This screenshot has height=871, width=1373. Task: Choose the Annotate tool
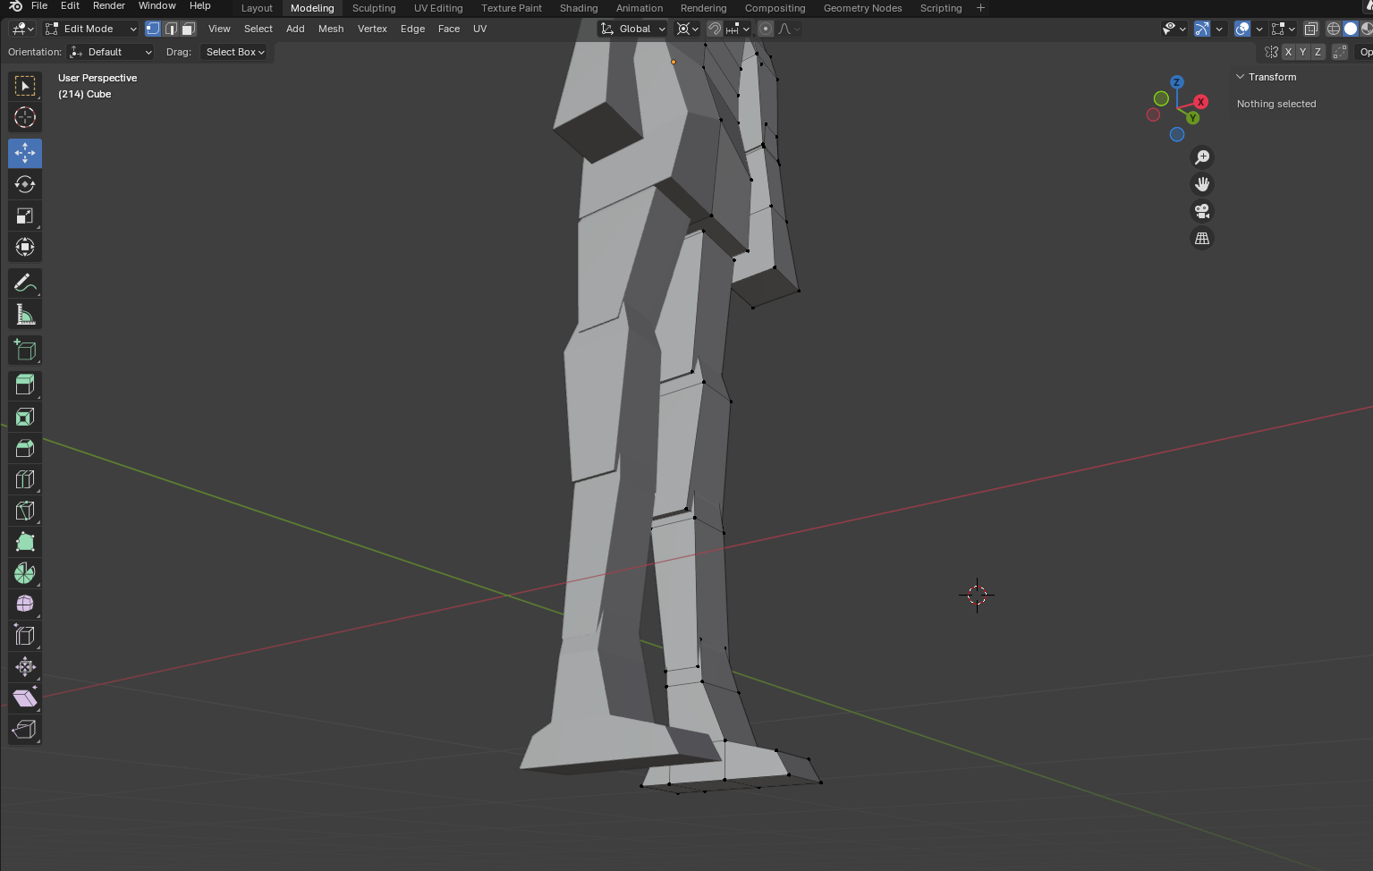(x=25, y=283)
